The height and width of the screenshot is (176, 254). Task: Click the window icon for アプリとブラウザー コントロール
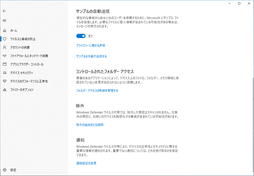[x=5, y=64]
